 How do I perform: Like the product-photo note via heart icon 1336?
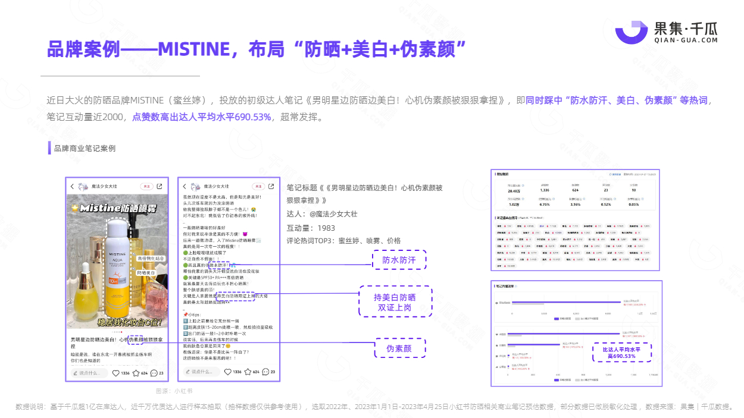(117, 373)
